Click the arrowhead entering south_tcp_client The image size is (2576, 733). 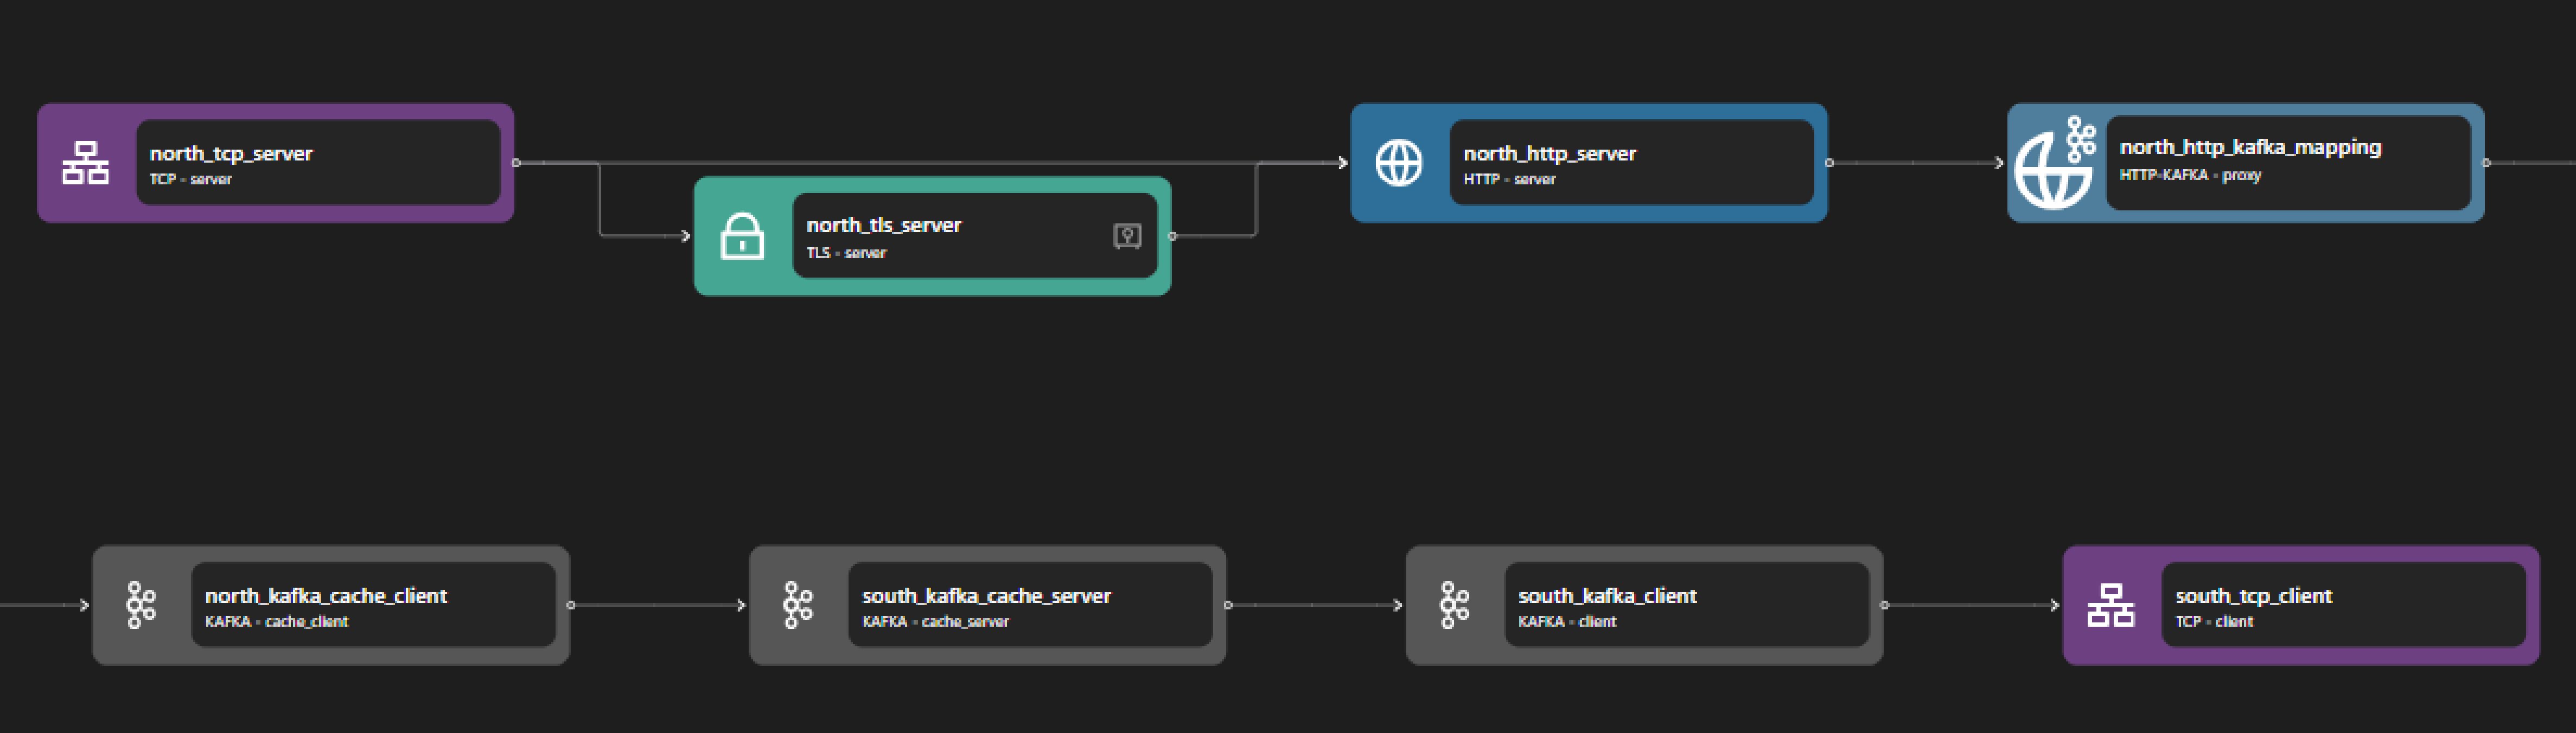[2054, 605]
